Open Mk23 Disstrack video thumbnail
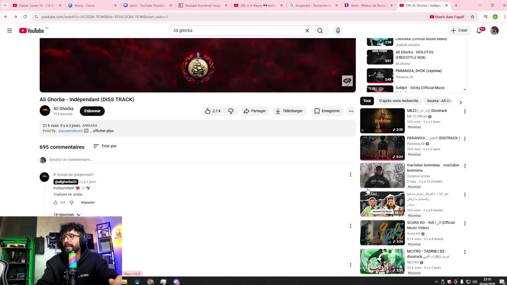Screen dimensions: 507x285 click(382, 121)
